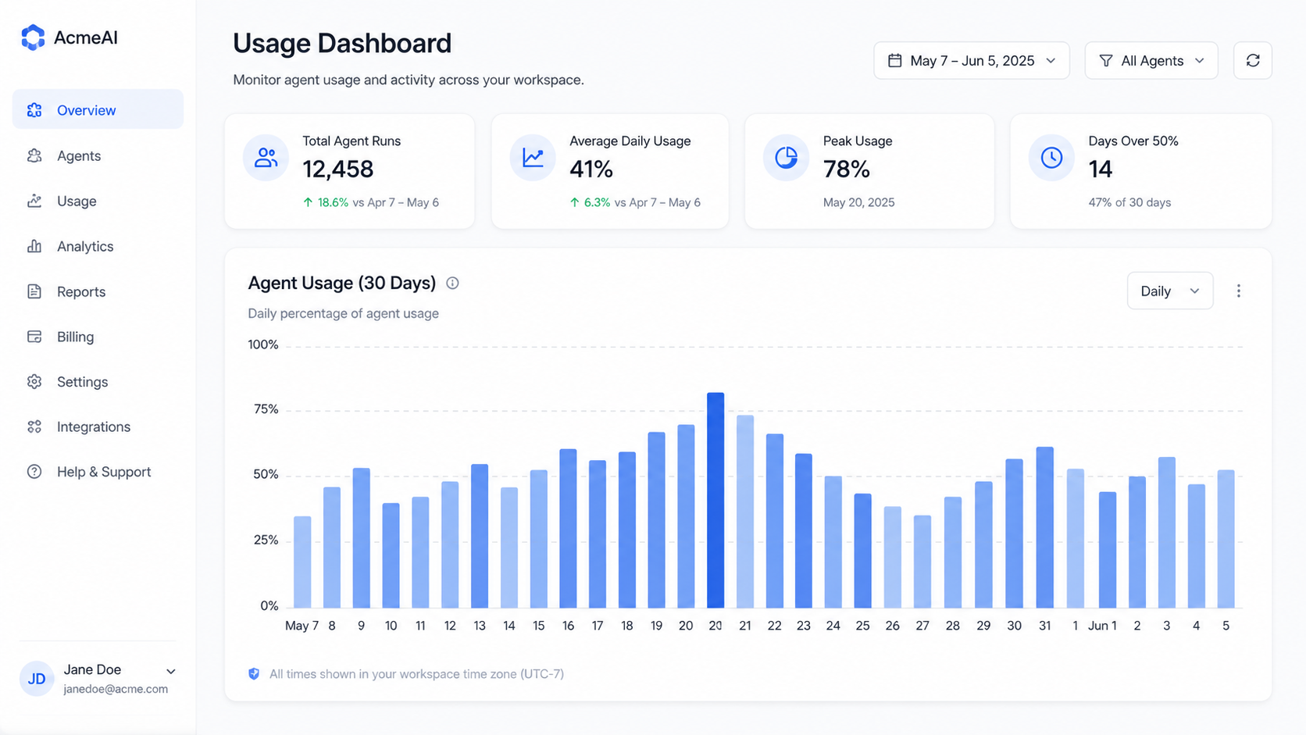Viewport: 1306px width, 735px height.
Task: Click the May 7 bar in chart
Action: pyautogui.click(x=302, y=562)
